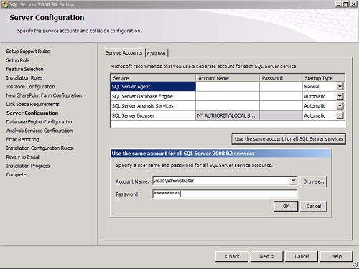This screenshot has width=359, height=269.
Task: Click Account Name cell for SQL Server Agent
Action: point(228,87)
